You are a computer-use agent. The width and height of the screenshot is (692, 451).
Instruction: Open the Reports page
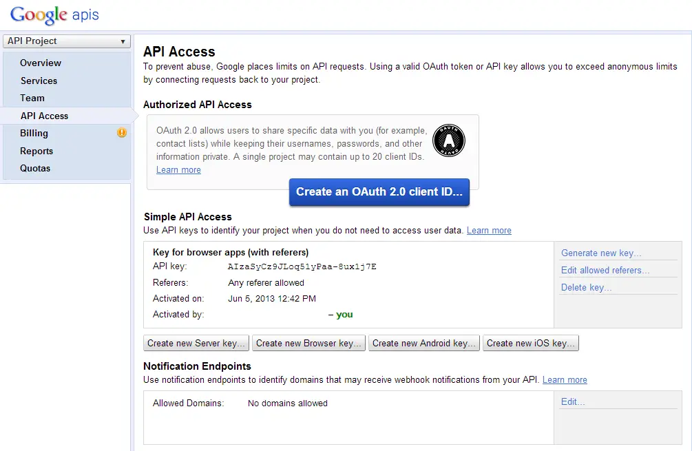[x=36, y=151]
